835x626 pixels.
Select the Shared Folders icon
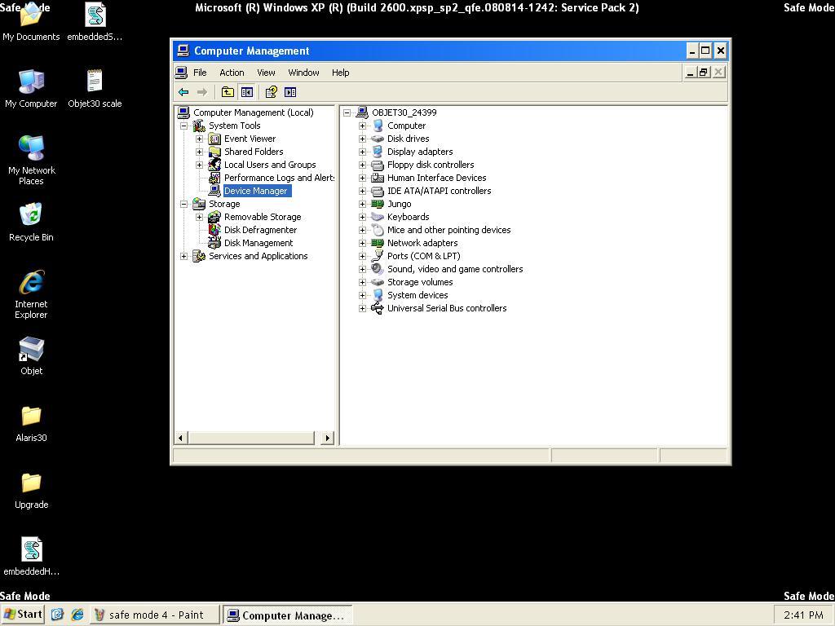214,152
